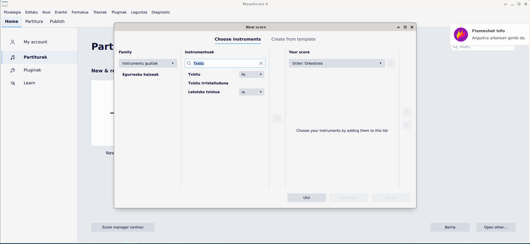This screenshot has height=244, width=530.
Task: Switch to the Publish tab
Action: pos(57,21)
